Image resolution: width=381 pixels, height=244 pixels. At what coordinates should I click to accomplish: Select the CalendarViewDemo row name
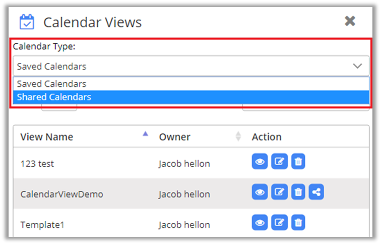click(61, 194)
